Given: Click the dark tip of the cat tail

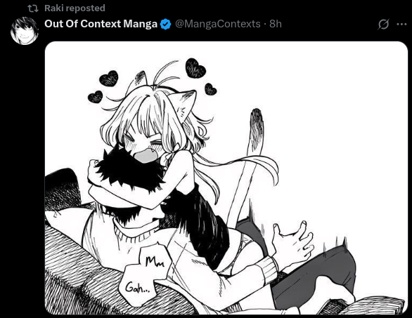Looking at the screenshot, I should click(x=257, y=124).
